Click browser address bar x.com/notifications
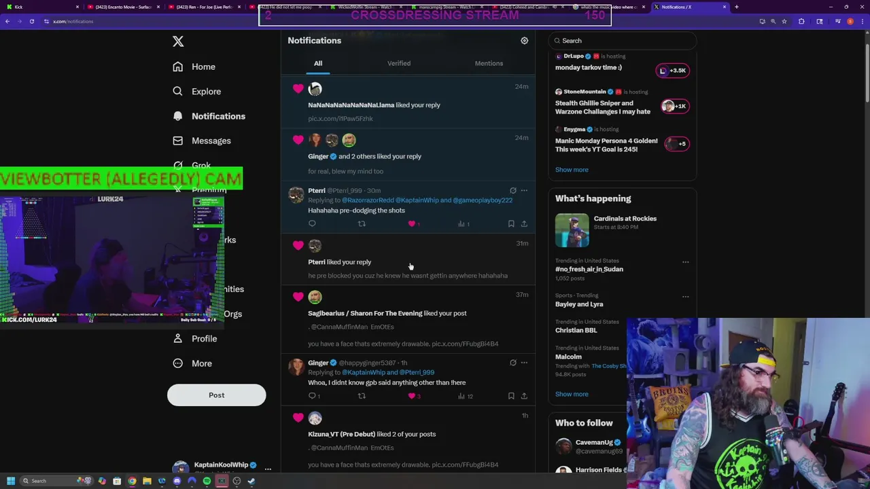 pyautogui.click(x=73, y=21)
